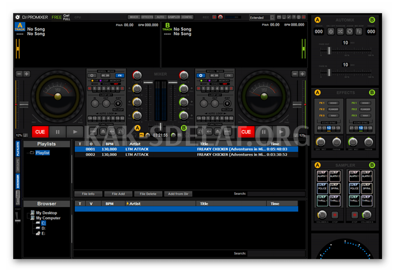
Task: Click deck A loop-back function icon
Action: pos(120,131)
